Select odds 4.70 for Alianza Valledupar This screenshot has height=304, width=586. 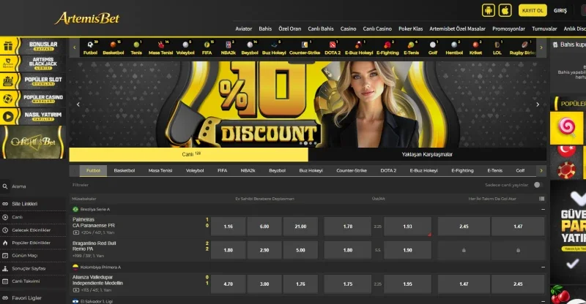pos(229,284)
